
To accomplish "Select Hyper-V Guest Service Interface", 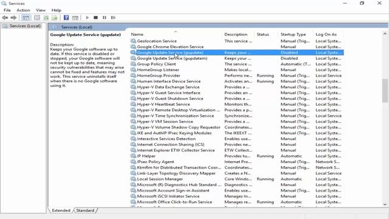I will pos(236,92).
